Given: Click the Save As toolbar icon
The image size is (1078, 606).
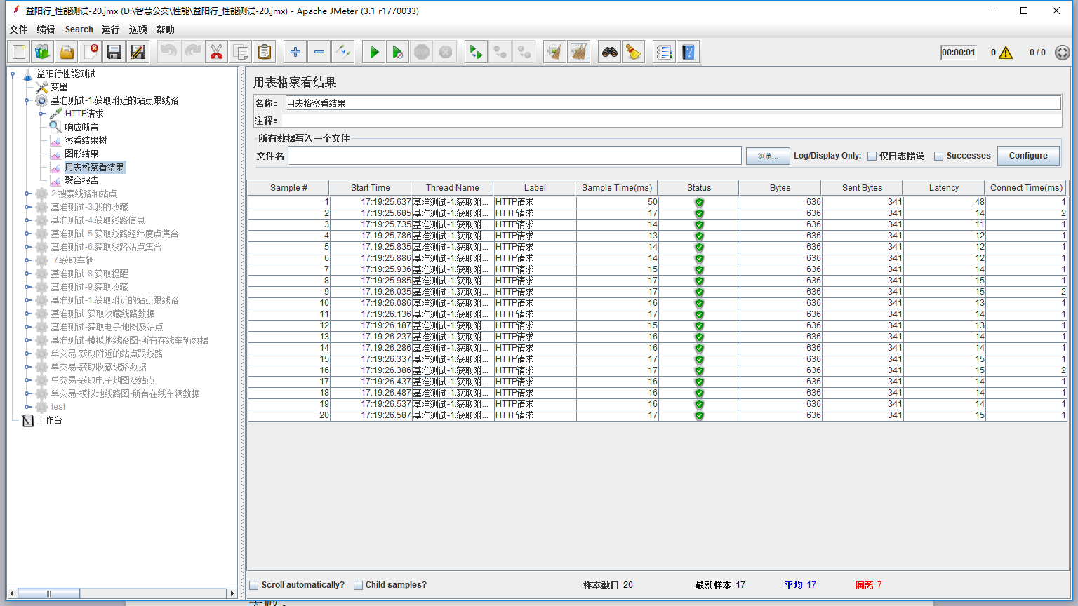Looking at the screenshot, I should (138, 52).
